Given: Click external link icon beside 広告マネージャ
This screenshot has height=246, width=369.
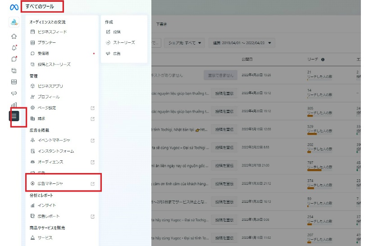Looking at the screenshot, I should pyautogui.click(x=92, y=184).
